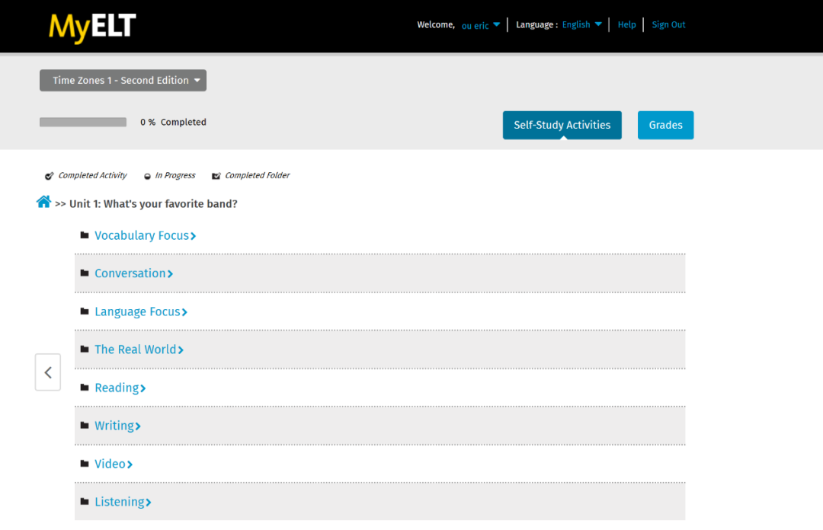Click the In Progress legend icon
This screenshot has width=823, height=530.
[148, 177]
